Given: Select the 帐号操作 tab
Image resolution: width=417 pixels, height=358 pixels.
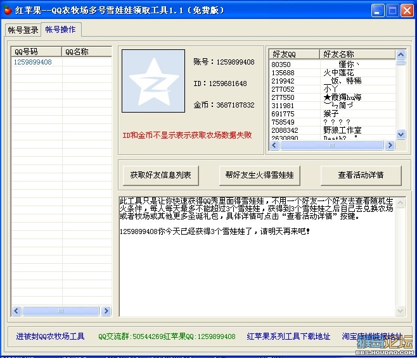Looking at the screenshot, I should (x=61, y=30).
